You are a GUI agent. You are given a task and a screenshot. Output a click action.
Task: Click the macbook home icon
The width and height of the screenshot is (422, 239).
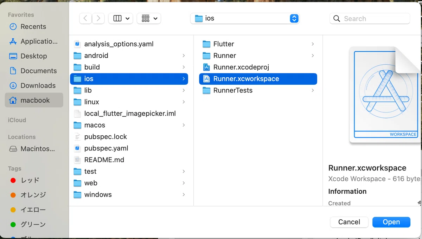(13, 100)
